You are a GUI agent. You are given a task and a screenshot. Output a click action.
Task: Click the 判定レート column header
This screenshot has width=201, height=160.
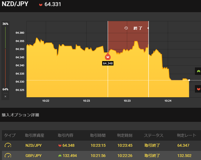186,135
